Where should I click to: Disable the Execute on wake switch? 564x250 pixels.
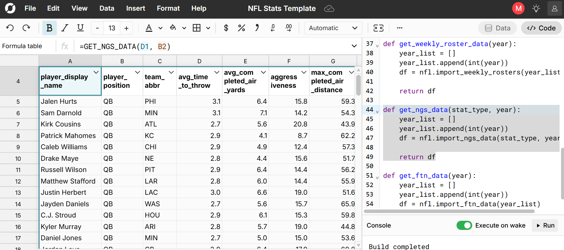464,225
